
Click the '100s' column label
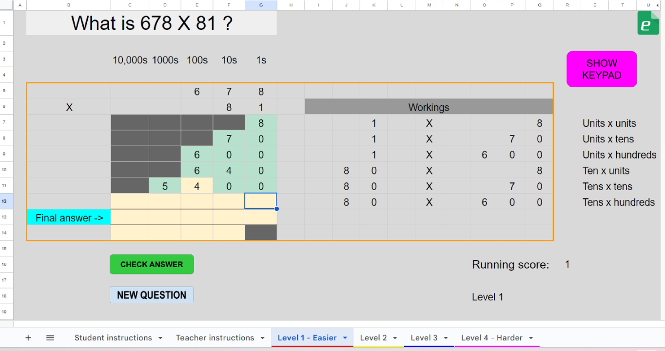[197, 60]
